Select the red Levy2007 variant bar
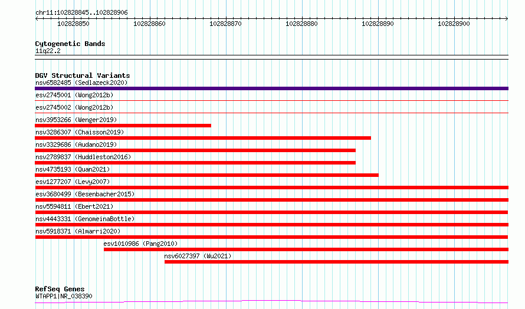 coord(271,188)
